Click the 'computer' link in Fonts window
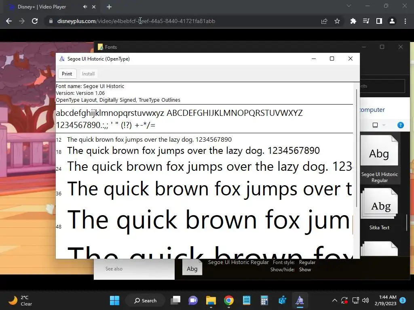The width and height of the screenshot is (414, 310). pyautogui.click(x=372, y=110)
